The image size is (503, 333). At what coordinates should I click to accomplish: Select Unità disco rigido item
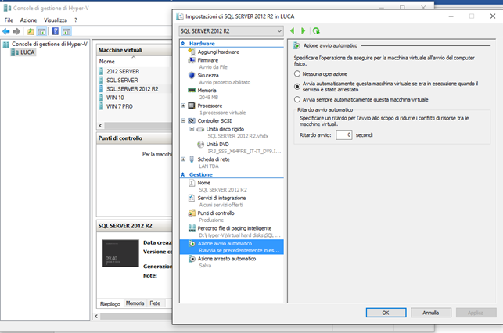[x=225, y=129]
